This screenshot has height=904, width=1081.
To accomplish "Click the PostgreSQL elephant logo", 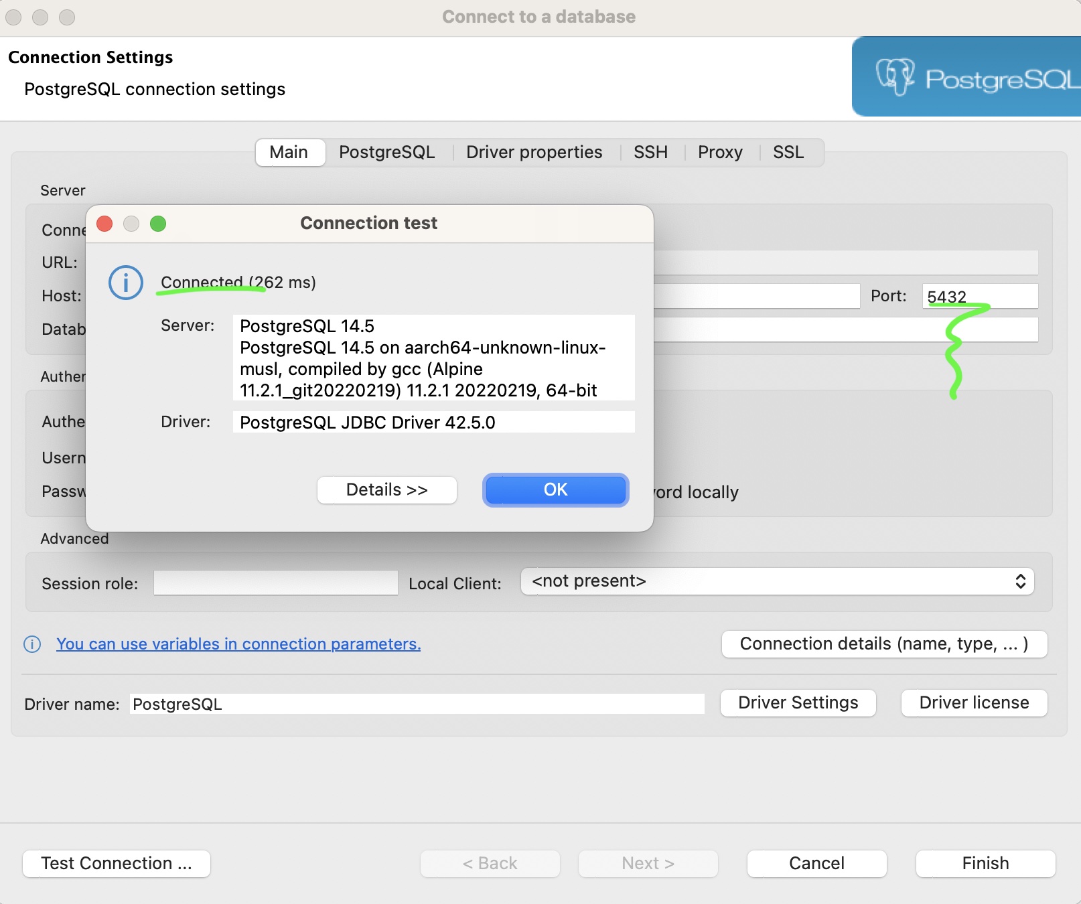I will (x=895, y=77).
